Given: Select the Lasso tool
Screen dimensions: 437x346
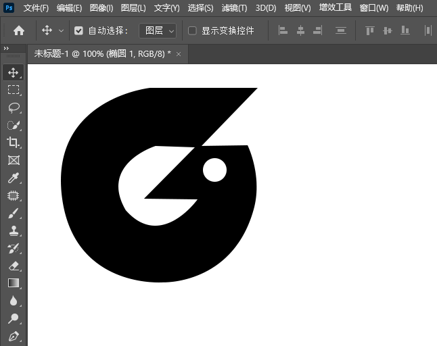Looking at the screenshot, I should click(x=13, y=107).
